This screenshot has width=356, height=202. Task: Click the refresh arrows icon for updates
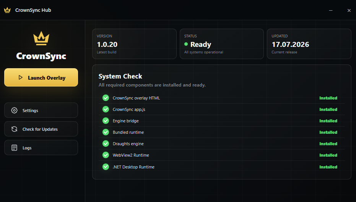point(14,129)
